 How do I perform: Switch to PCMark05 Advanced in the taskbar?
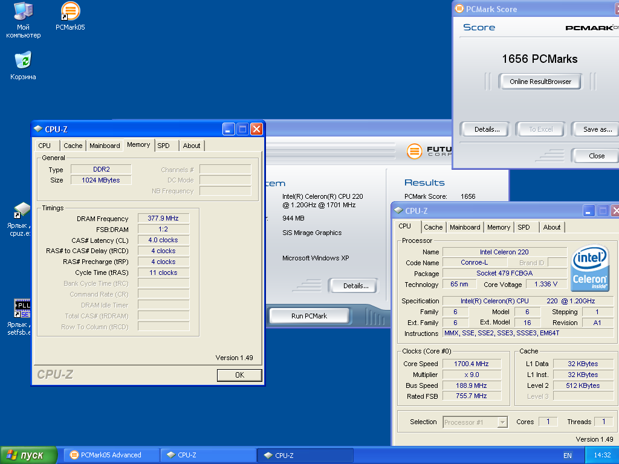coord(112,455)
